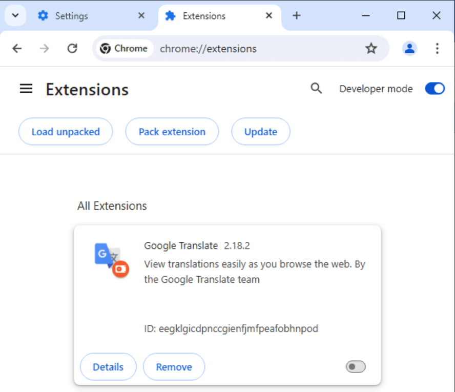Open the Extensions hamburger main menu
The image size is (455, 392).
(26, 89)
